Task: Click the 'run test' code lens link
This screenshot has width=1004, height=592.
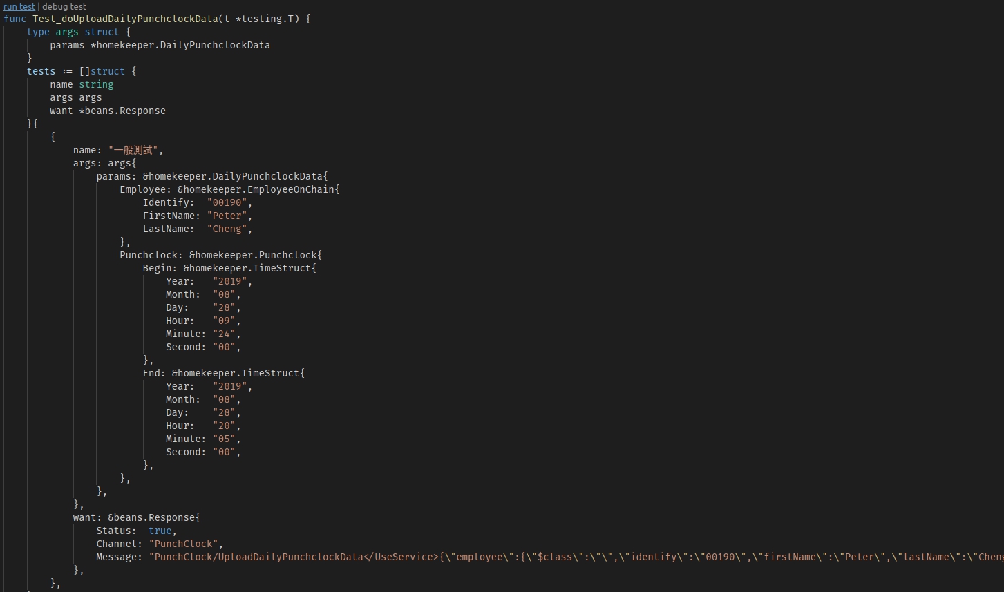Action: pos(19,6)
